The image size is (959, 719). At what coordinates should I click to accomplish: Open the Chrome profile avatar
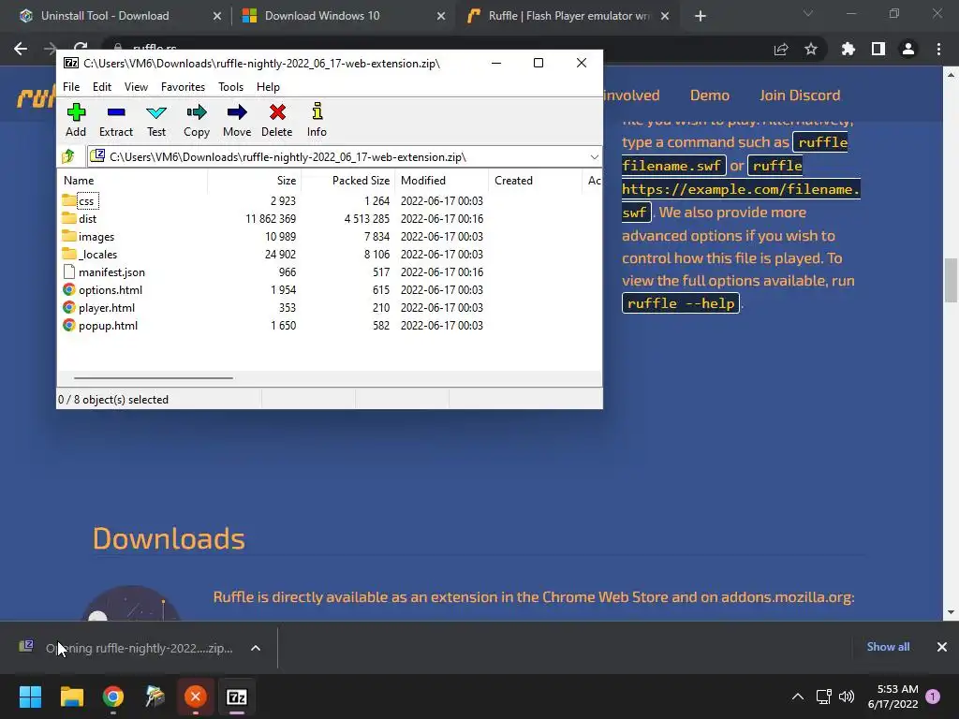908,49
